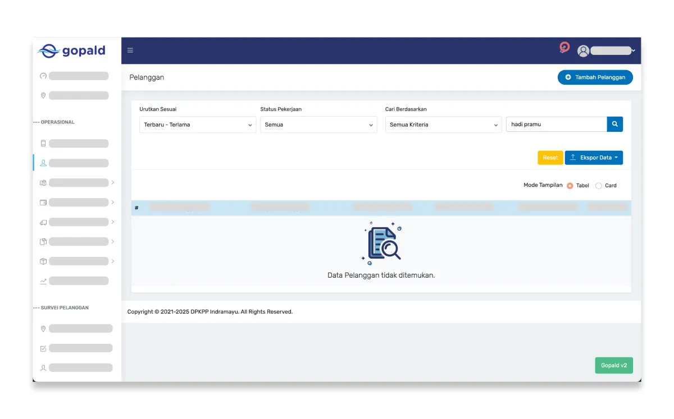
Task: Click the mobile phone icon in the sidebar
Action: pyautogui.click(x=43, y=143)
